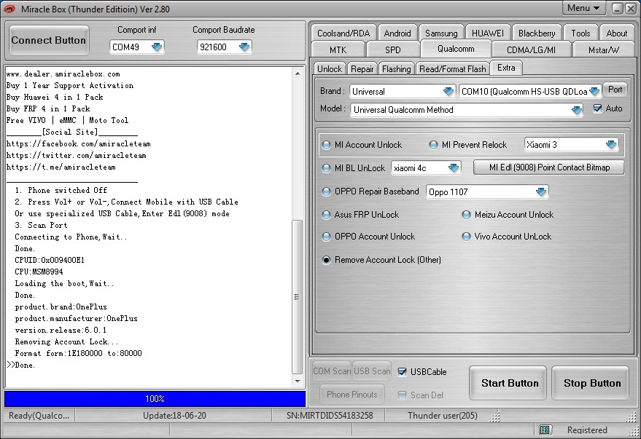Viewport: 641px width, 439px height.
Task: Open the Phone Pinouts button
Action: (x=352, y=395)
